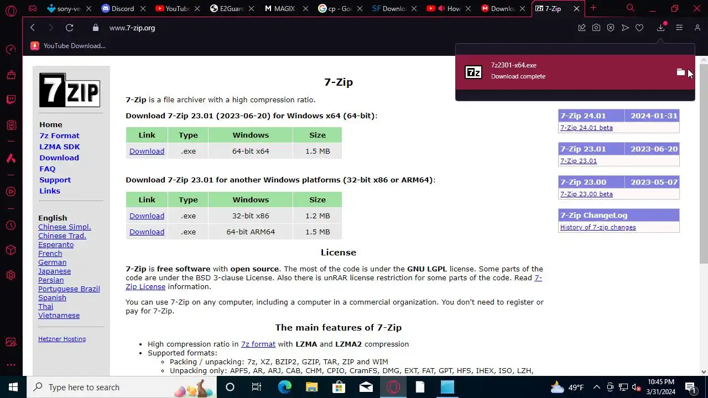View site security lock info

(96, 28)
